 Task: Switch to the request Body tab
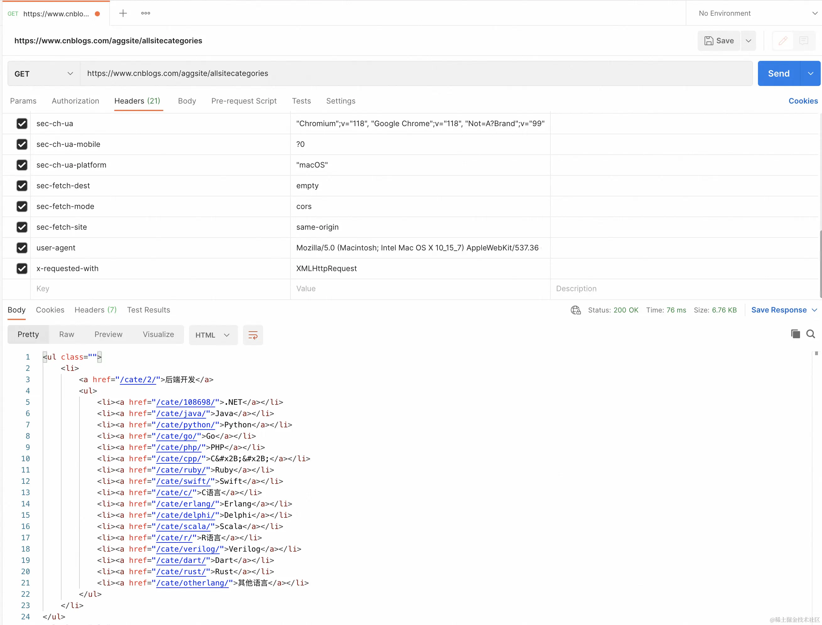(x=187, y=101)
